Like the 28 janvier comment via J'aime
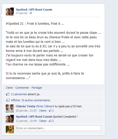 coord(43,111)
